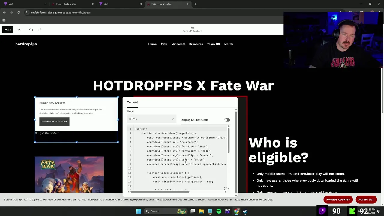Close the active Fate — hotdropfps tab
Screen dimensions: 384x216
click(188, 4)
